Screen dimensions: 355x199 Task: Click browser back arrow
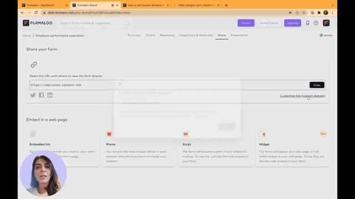(x=22, y=13)
